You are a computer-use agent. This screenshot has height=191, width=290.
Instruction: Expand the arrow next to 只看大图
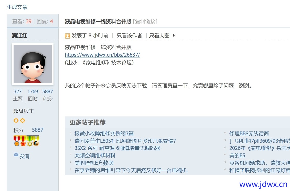point(174,35)
